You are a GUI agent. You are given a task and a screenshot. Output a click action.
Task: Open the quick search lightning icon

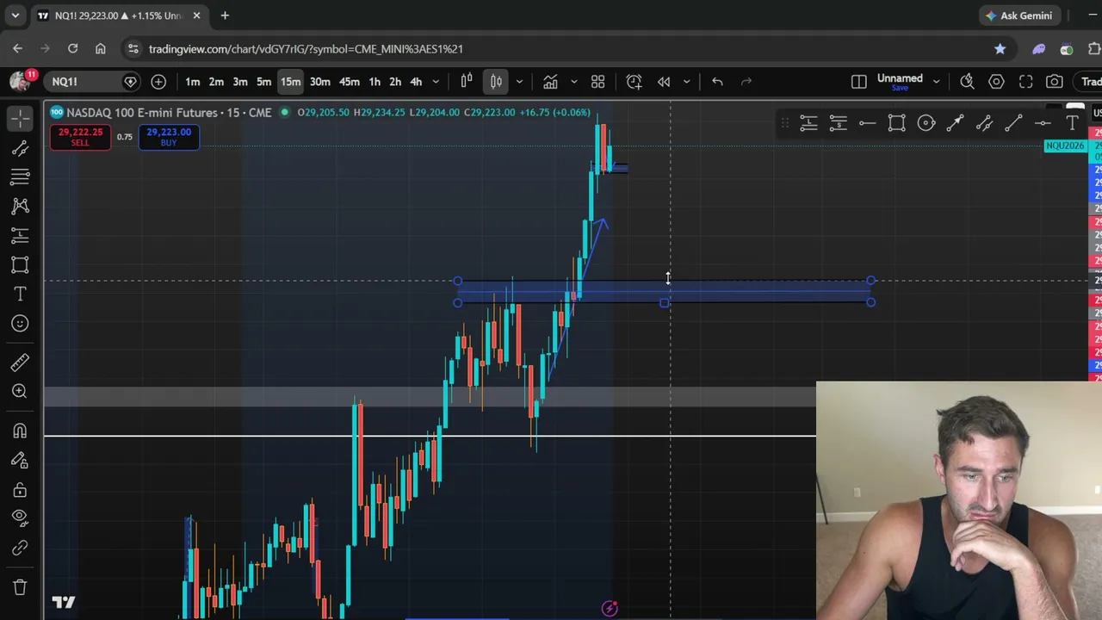point(967,82)
